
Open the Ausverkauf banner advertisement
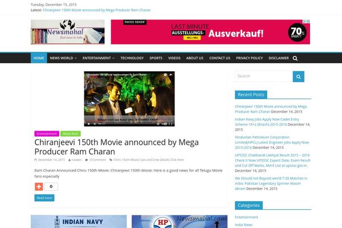coord(210,32)
